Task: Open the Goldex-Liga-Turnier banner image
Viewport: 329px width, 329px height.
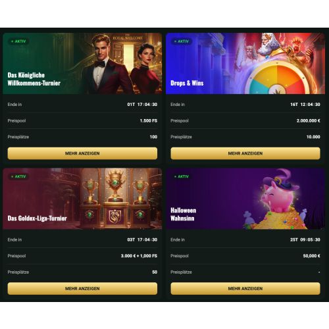Action: (x=82, y=199)
